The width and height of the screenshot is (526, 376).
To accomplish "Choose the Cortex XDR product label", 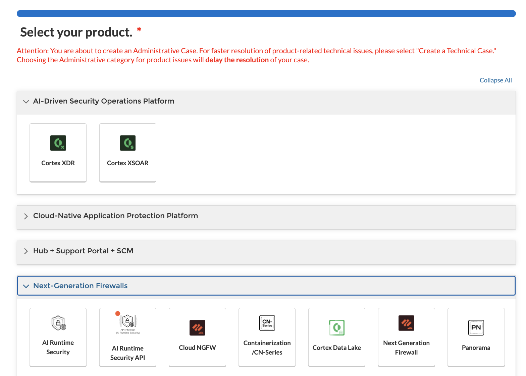I will pos(58,163).
